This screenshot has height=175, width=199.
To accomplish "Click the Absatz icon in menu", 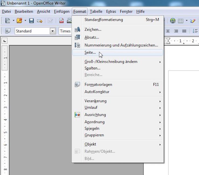I will [x=77, y=37].
